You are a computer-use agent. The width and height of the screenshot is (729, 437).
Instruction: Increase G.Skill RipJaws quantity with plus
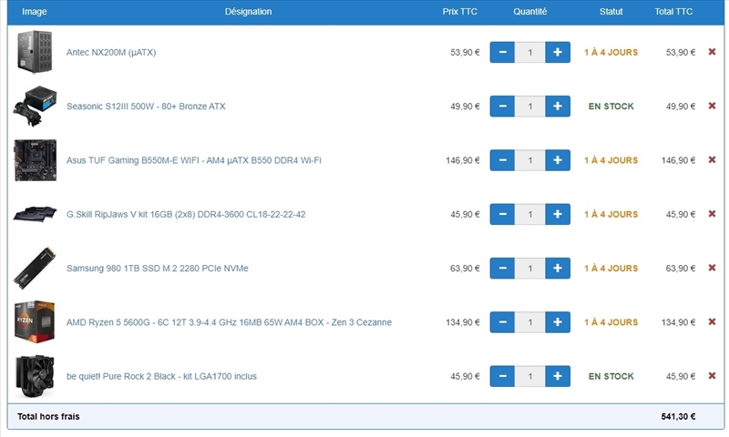(558, 214)
